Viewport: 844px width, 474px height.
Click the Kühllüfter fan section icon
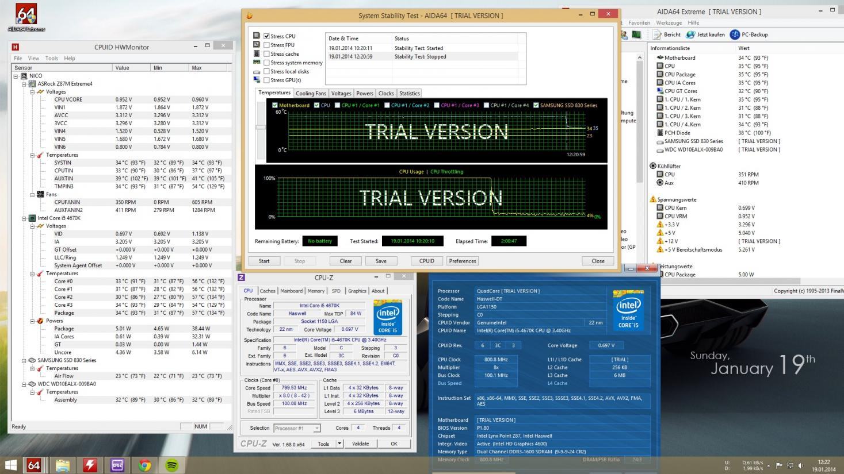click(653, 166)
